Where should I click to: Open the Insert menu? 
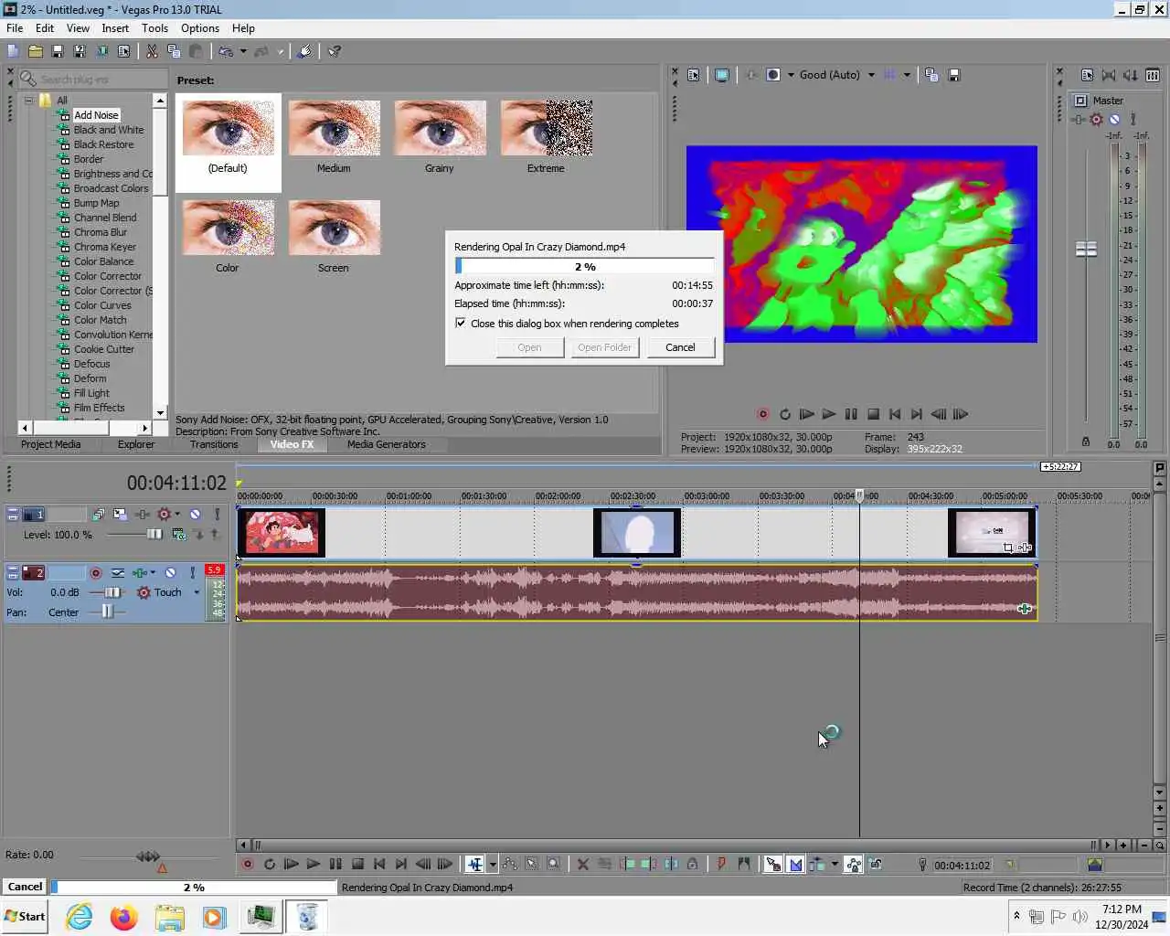[115, 28]
